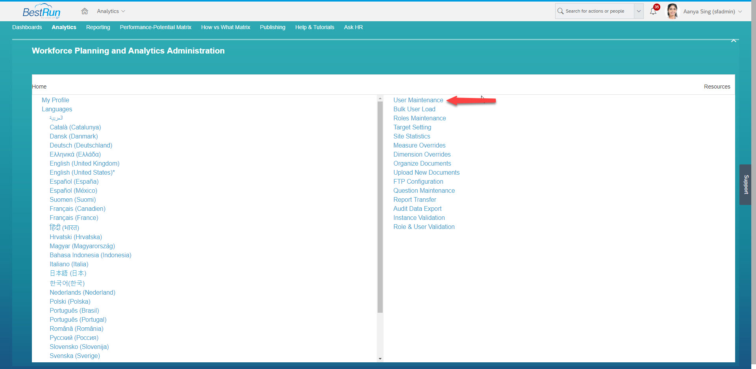Select Italiano (Italia) language
The height and width of the screenshot is (369, 756).
coord(69,264)
